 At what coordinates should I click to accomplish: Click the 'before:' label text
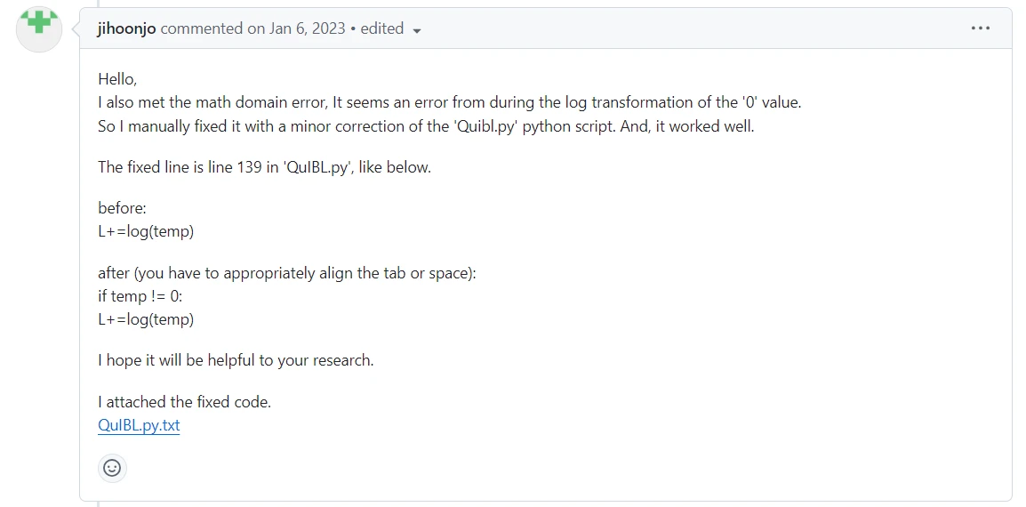(122, 208)
